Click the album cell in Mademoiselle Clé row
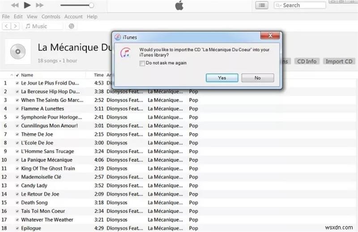Viewport: 358px width, 232px height. pyautogui.click(x=165, y=177)
